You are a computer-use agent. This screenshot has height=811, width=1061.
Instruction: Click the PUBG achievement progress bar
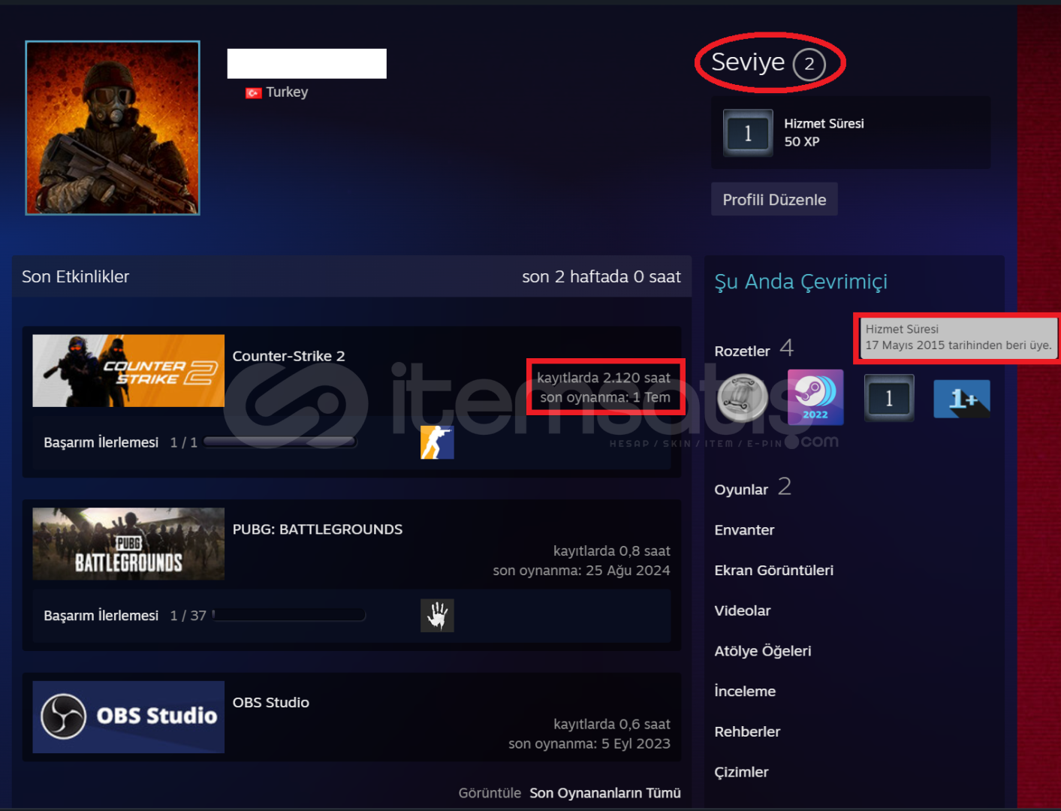(288, 615)
